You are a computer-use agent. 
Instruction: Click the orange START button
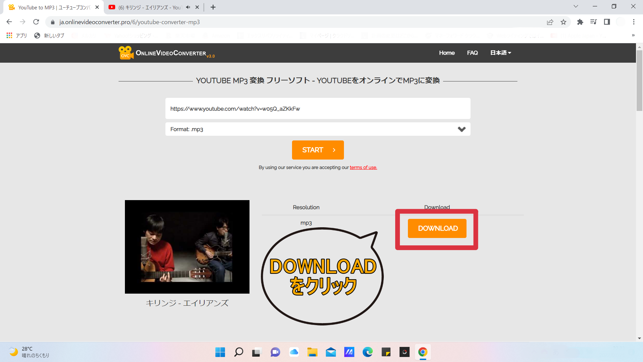pos(317,150)
